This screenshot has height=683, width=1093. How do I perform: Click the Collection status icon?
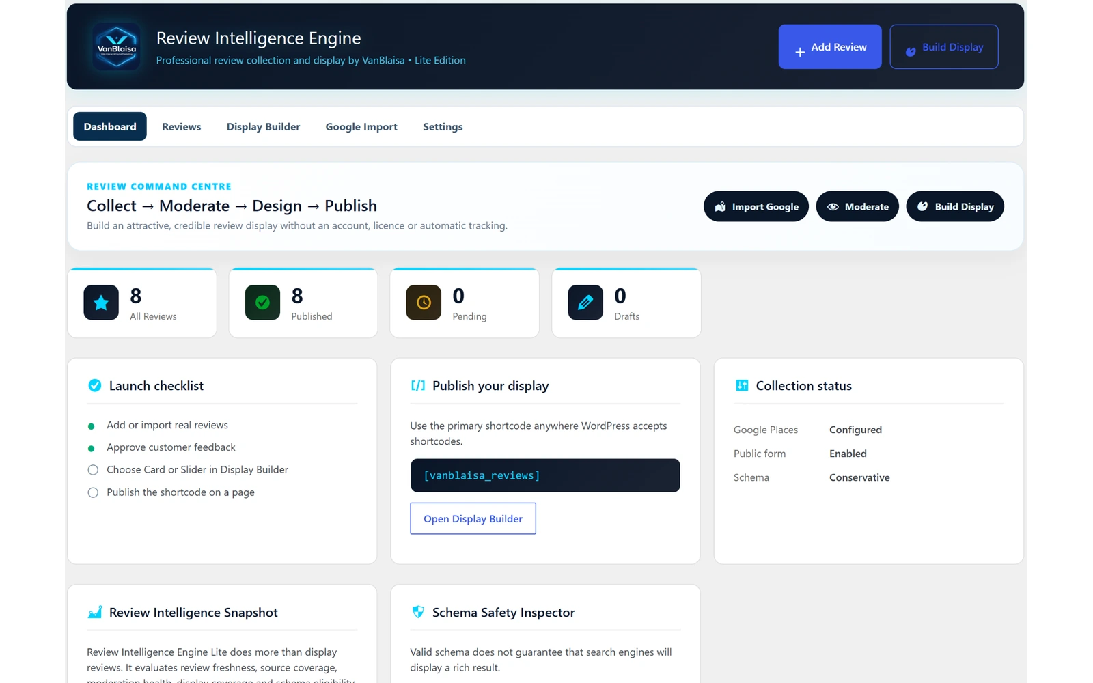742,385
